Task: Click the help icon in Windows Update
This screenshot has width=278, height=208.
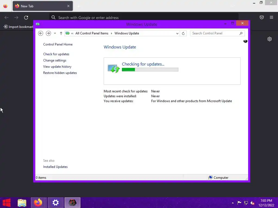Action: coord(245,41)
